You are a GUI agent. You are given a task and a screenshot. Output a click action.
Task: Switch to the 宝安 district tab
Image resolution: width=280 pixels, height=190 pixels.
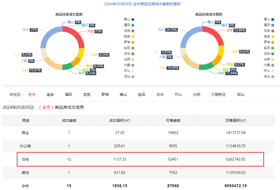point(50,94)
